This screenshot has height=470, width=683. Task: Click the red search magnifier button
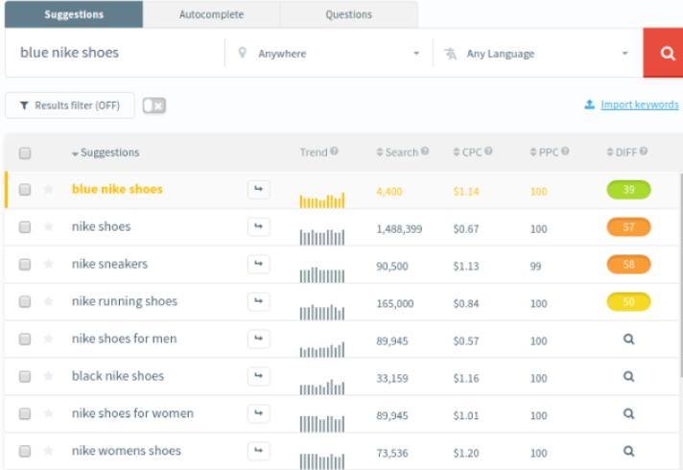[x=663, y=53]
